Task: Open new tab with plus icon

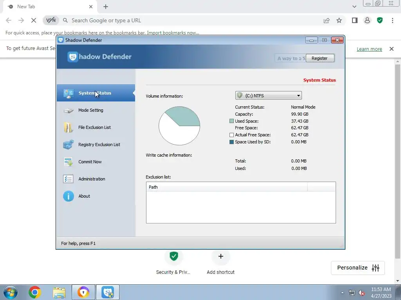Action: pyautogui.click(x=106, y=7)
